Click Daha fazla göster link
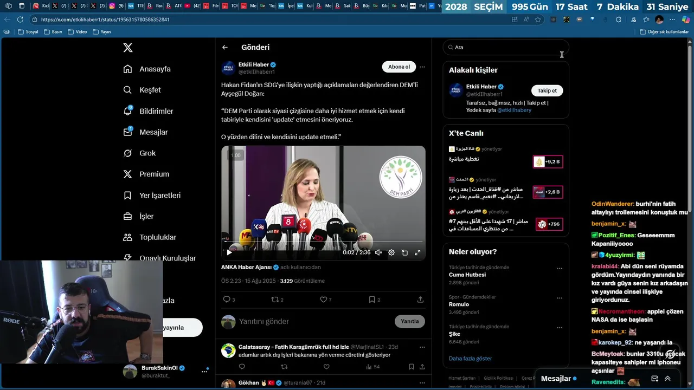Image resolution: width=694 pixels, height=390 pixels. pos(470,359)
